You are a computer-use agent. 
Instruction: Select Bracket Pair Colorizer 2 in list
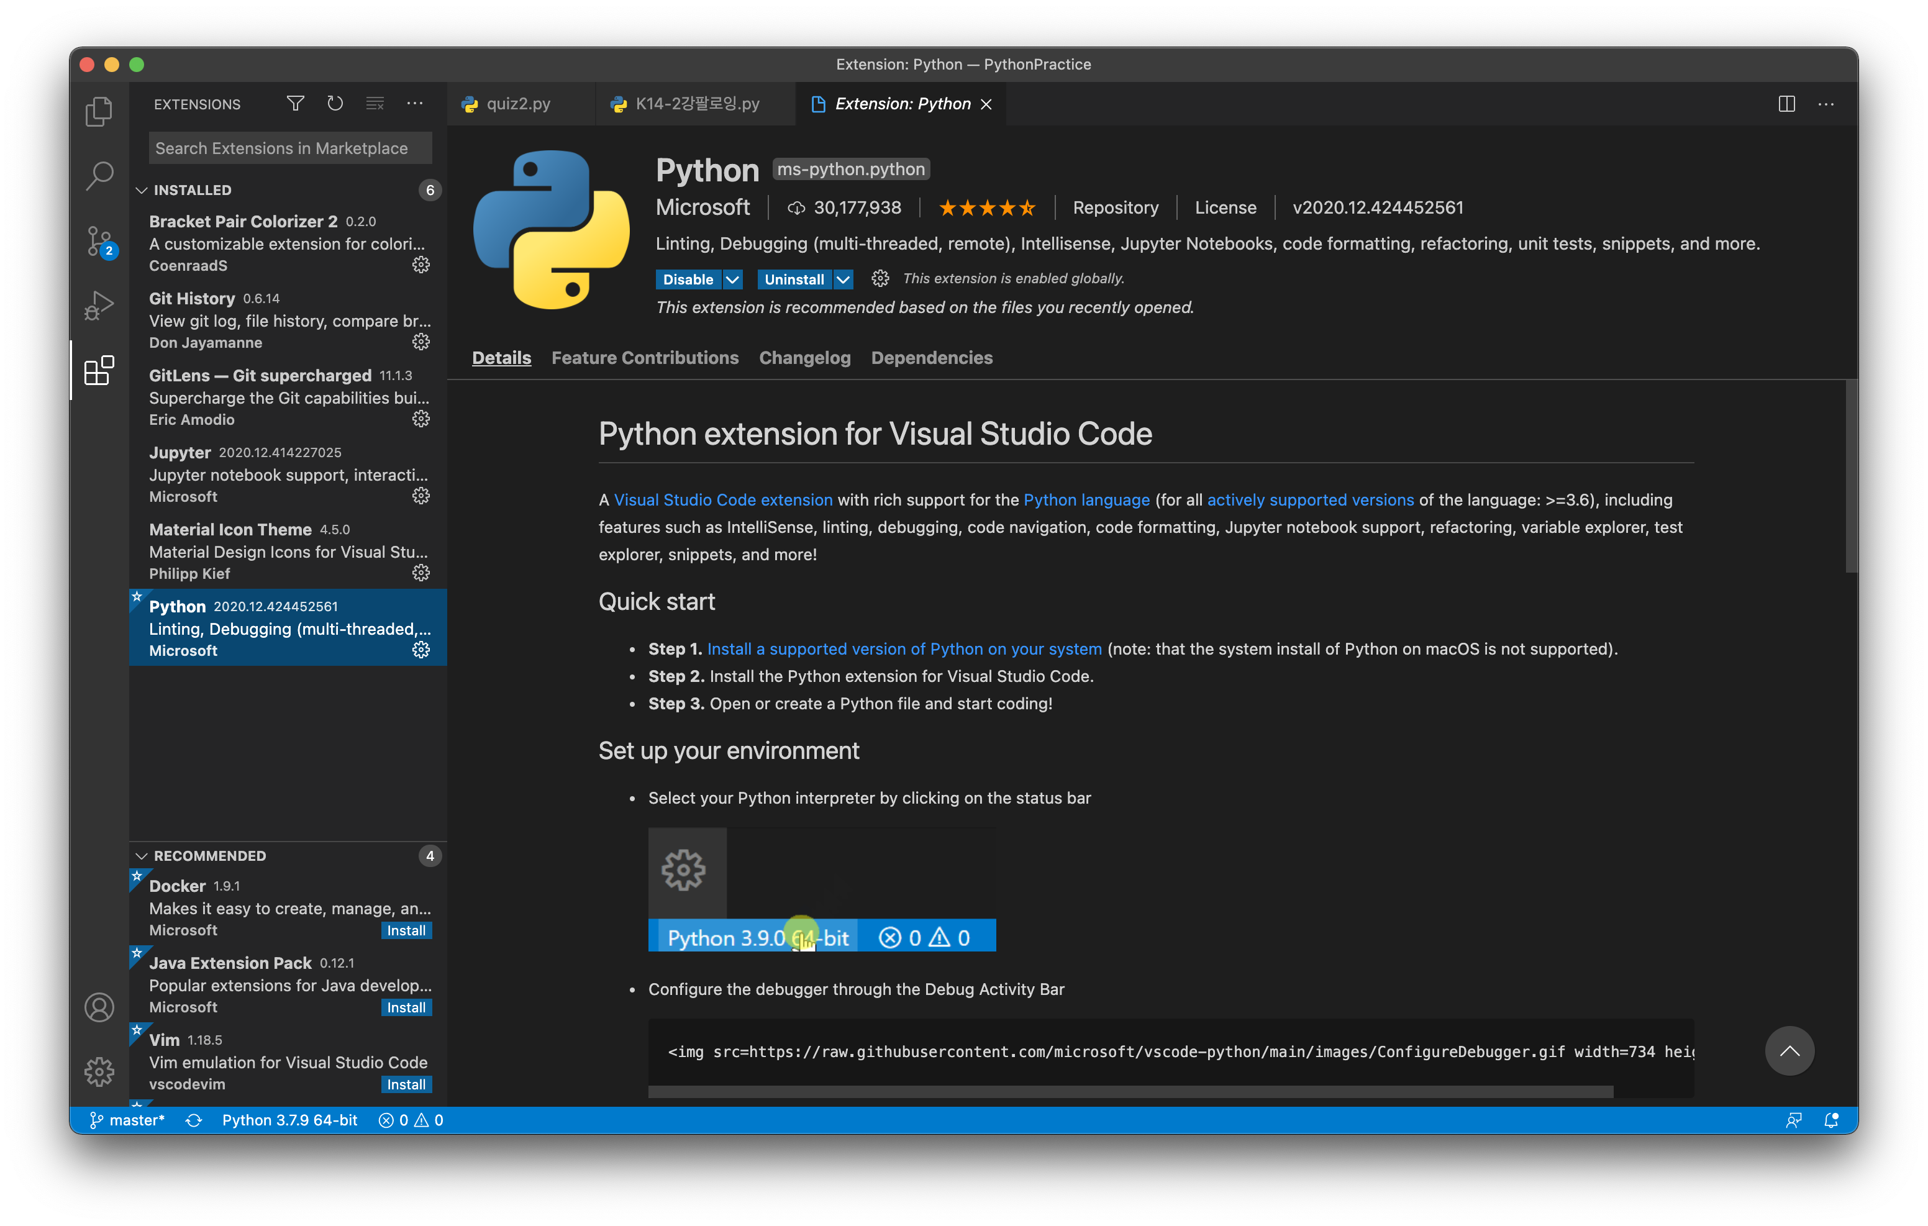coord(288,243)
